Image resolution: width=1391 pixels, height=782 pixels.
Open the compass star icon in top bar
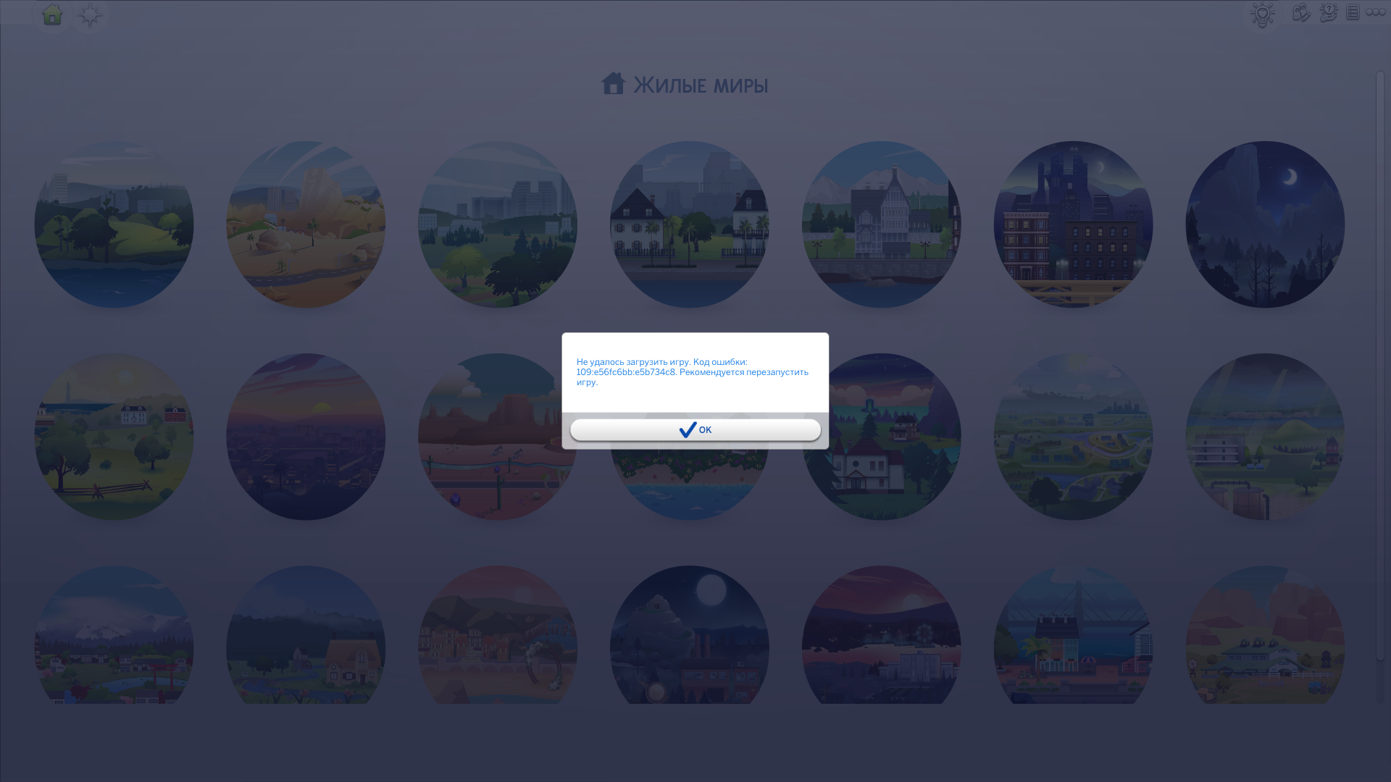pyautogui.click(x=90, y=15)
